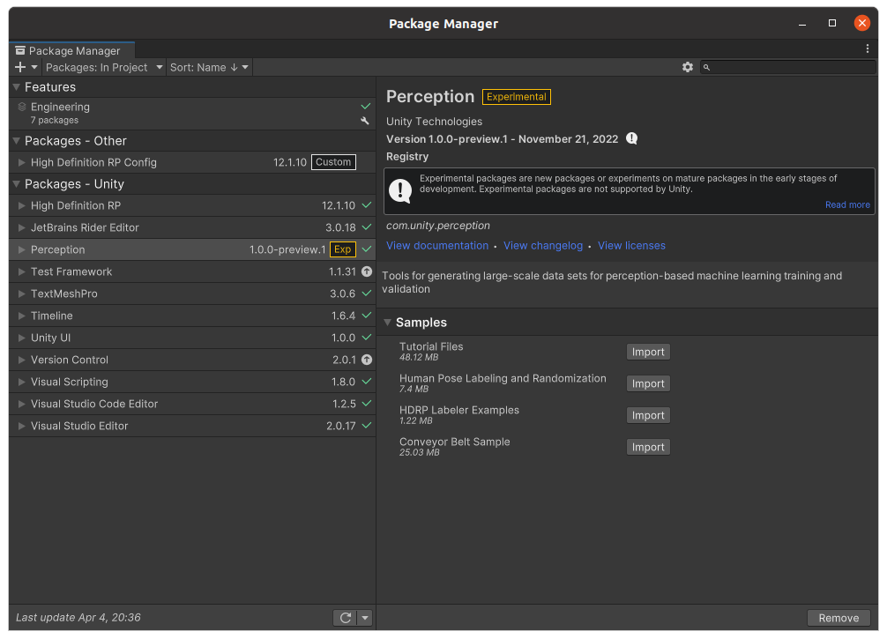The height and width of the screenshot is (639, 887).
Task: Click the refresh package list icon
Action: point(345,618)
